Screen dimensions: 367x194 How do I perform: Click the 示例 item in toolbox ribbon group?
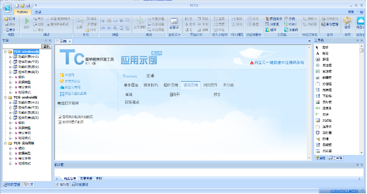click(290, 19)
